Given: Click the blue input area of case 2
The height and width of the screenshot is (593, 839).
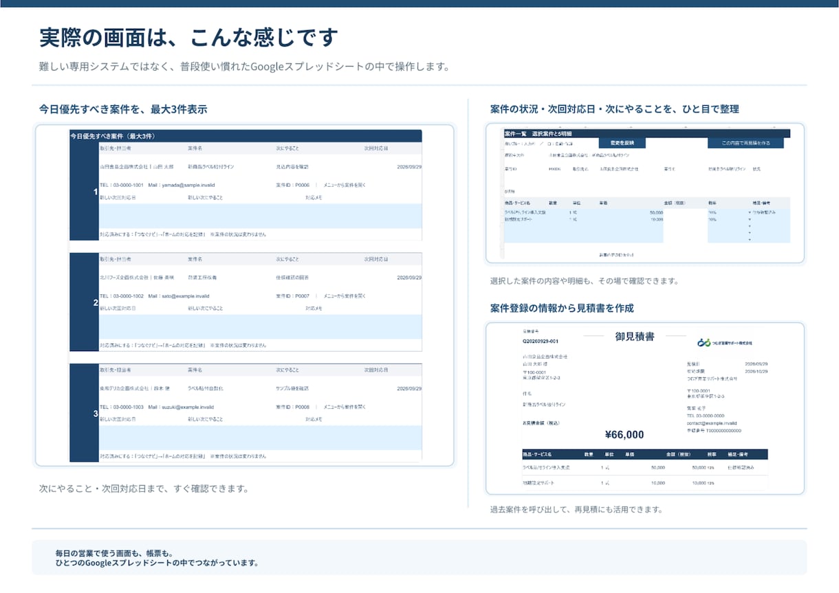Looking at the screenshot, I should (261, 326).
